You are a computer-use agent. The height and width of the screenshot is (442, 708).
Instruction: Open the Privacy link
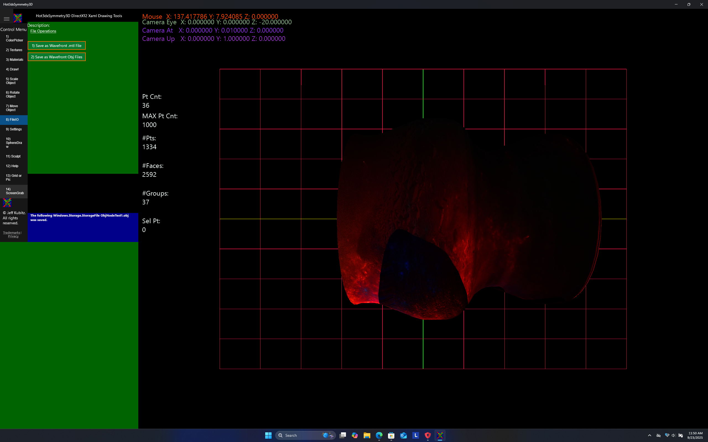pyautogui.click(x=13, y=236)
